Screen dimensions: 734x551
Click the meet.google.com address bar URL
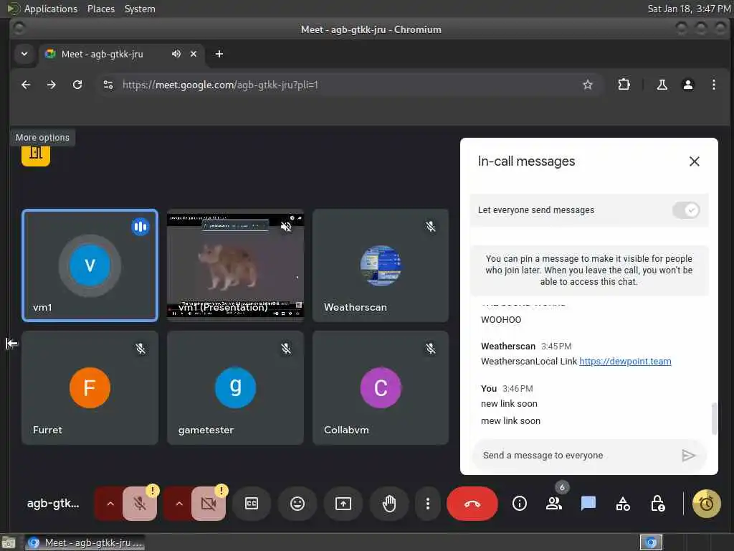[220, 85]
